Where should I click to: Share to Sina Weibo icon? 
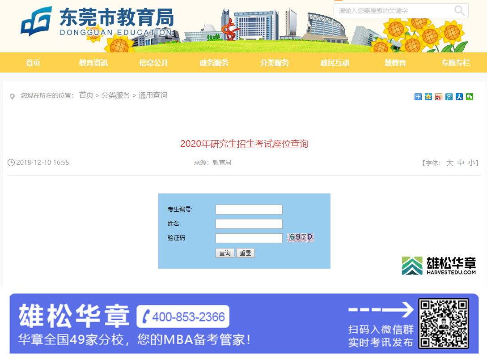pos(438,96)
